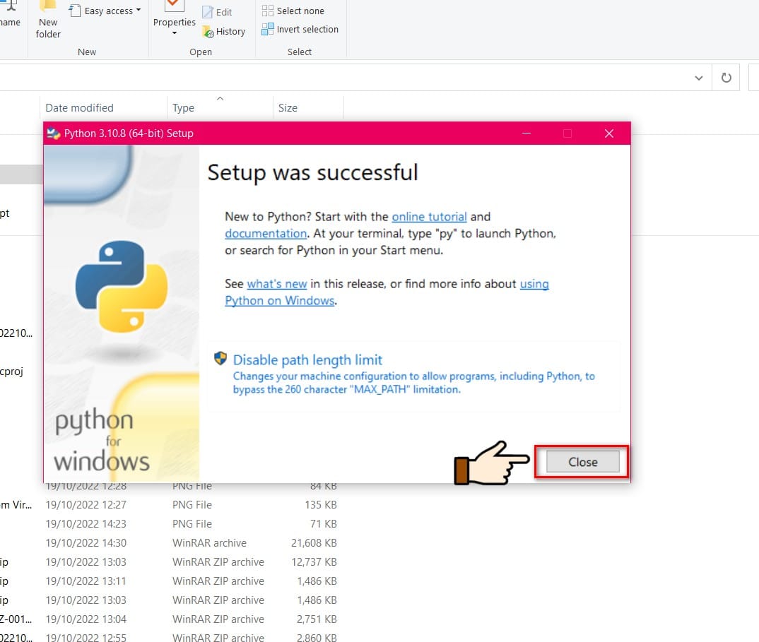Select the ZIP archive sized 2,751 KB

click(170, 619)
